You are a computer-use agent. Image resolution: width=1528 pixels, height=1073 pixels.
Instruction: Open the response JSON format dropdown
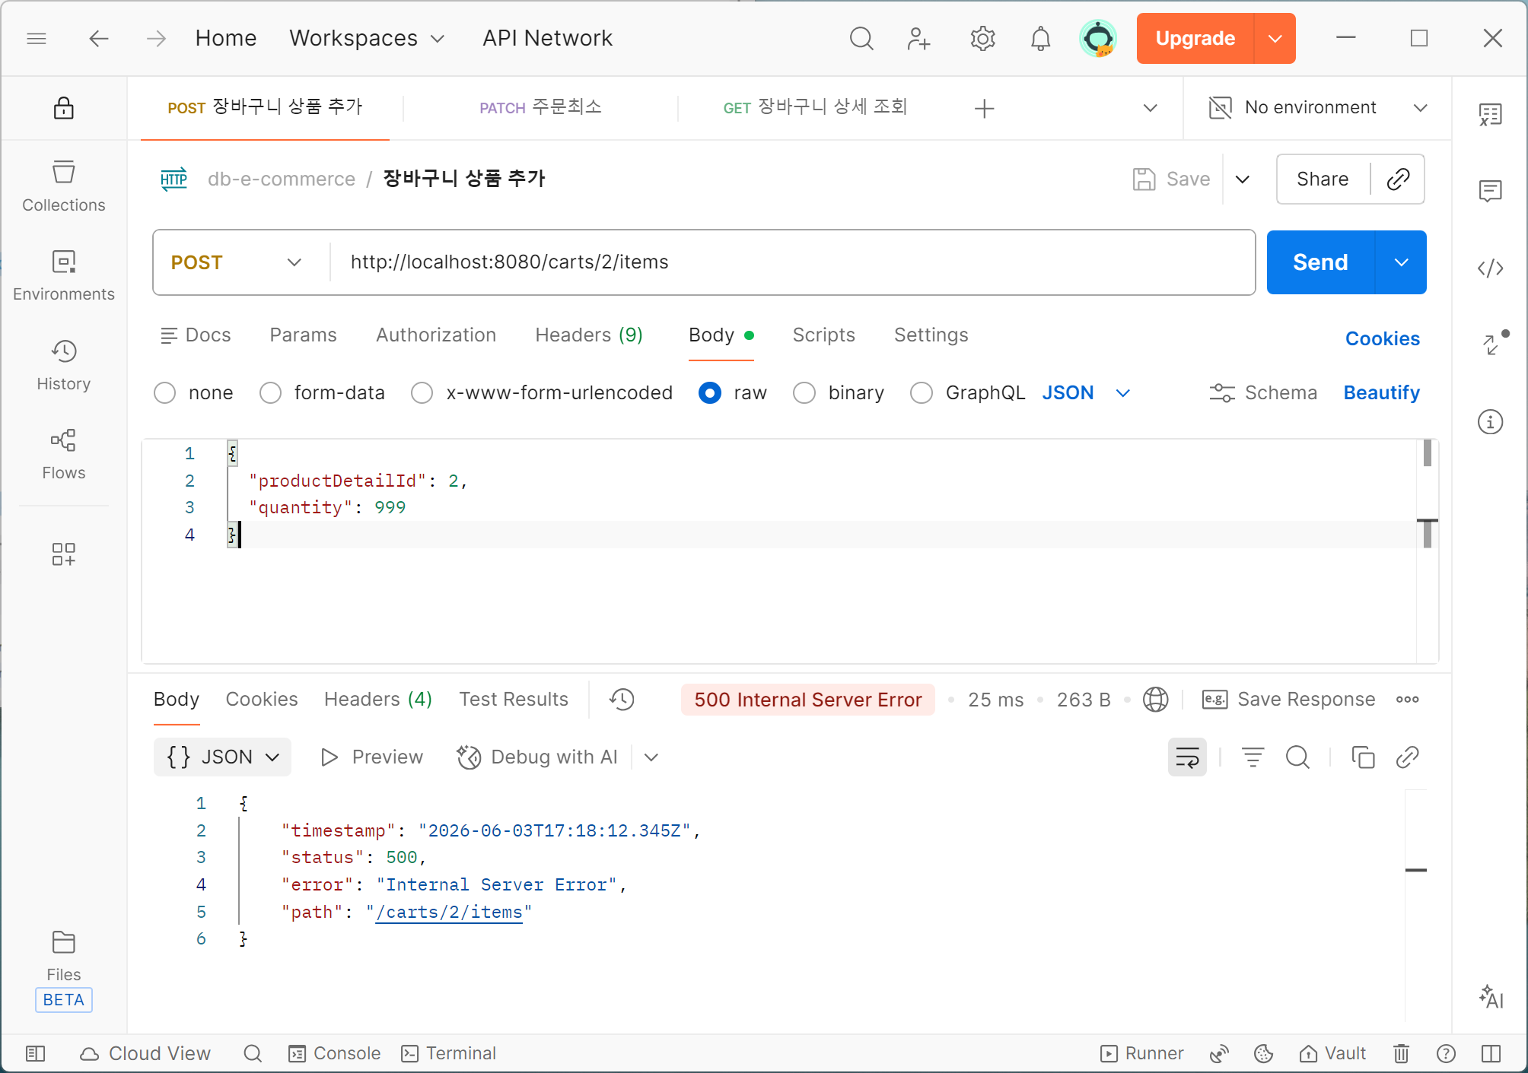tap(222, 757)
